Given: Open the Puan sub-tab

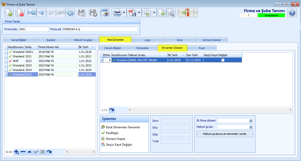Looking at the screenshot, I should pyautogui.click(x=202, y=48).
